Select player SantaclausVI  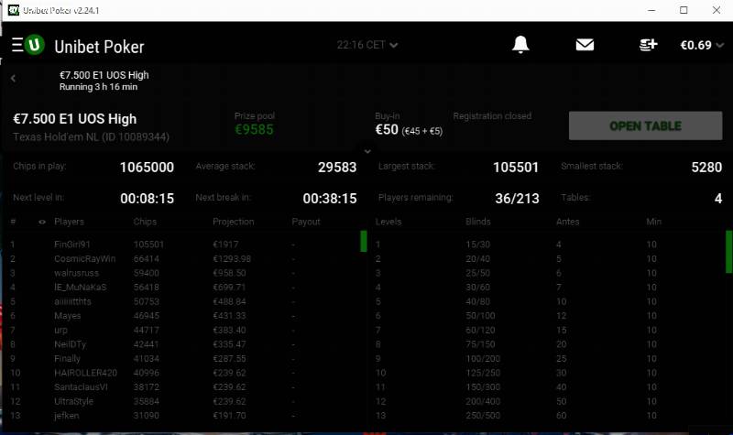point(81,387)
